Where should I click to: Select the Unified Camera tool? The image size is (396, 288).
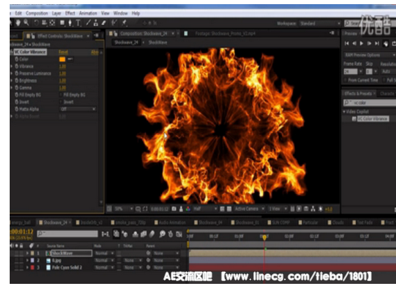coord(44,23)
